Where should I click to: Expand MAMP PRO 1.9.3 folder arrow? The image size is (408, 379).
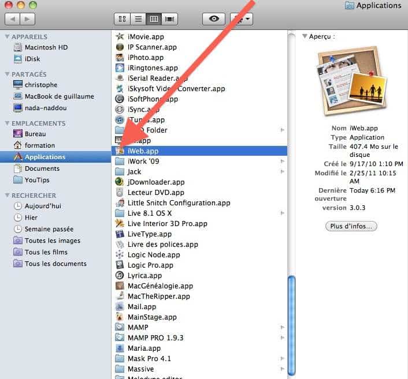click(283, 337)
